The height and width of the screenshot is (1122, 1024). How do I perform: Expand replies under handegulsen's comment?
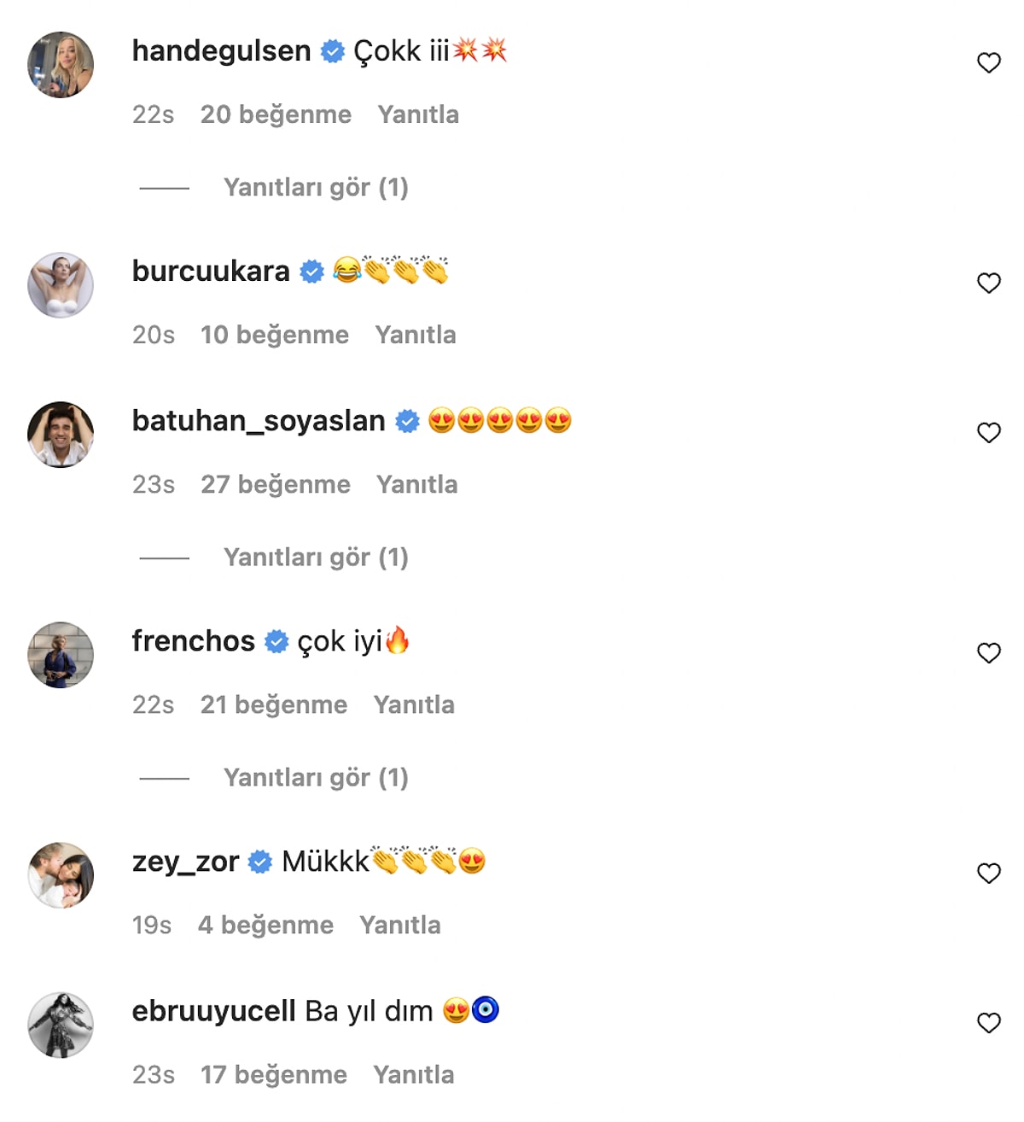click(x=316, y=188)
